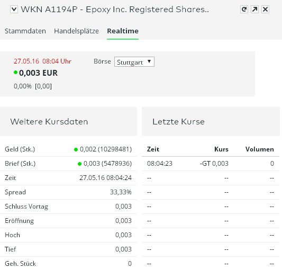Click Brief value 0,003 (5478936)
282x269 pixels.
tap(107, 164)
